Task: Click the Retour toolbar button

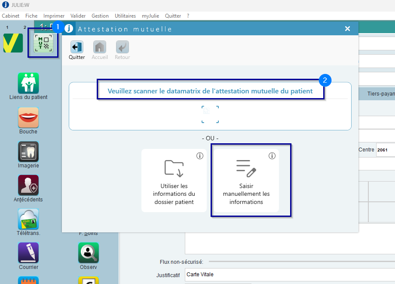Action: pyautogui.click(x=122, y=50)
